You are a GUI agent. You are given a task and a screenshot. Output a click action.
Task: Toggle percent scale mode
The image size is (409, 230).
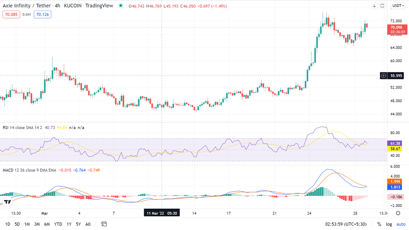(x=379, y=224)
